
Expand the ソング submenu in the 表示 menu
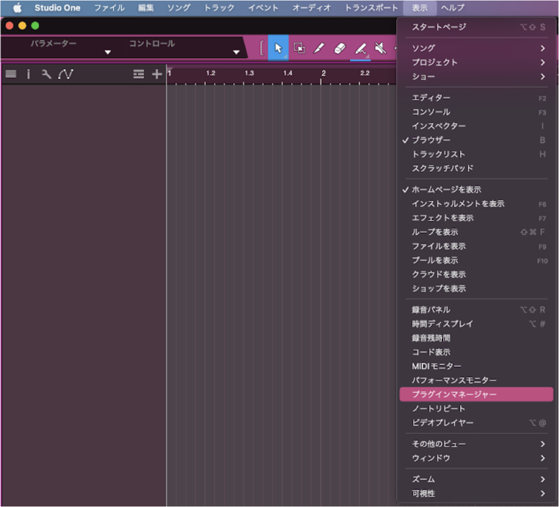[x=476, y=48]
